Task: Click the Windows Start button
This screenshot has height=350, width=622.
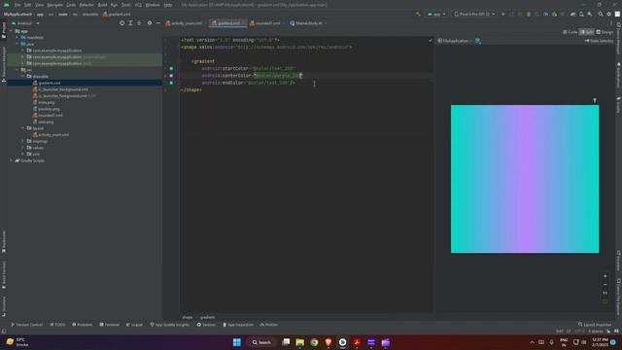Action: coord(237,342)
